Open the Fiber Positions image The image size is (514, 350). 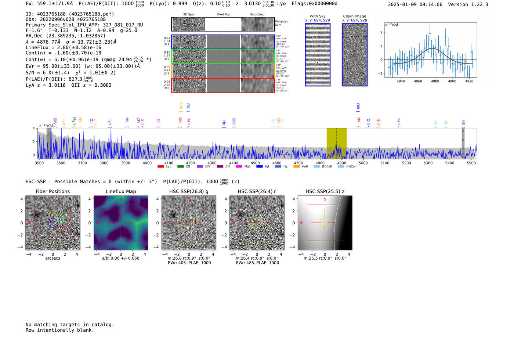tap(53, 223)
